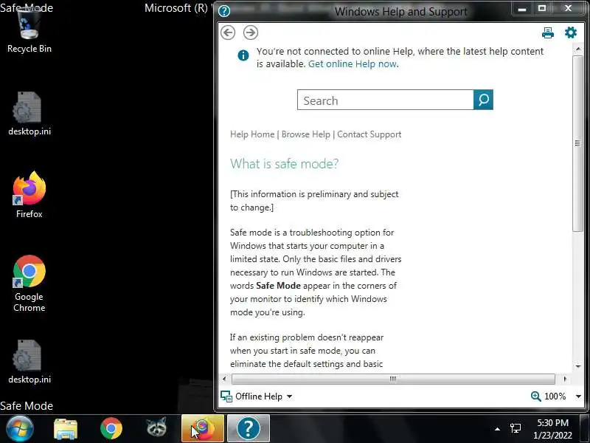Click the horizontal scrollbar thumb
The image size is (590, 443).
[393, 379]
